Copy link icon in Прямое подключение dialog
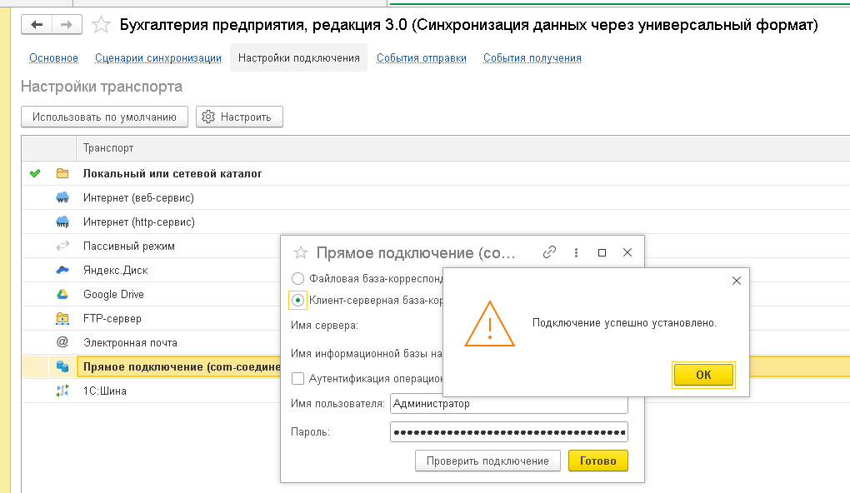The image size is (850, 493). tap(550, 252)
